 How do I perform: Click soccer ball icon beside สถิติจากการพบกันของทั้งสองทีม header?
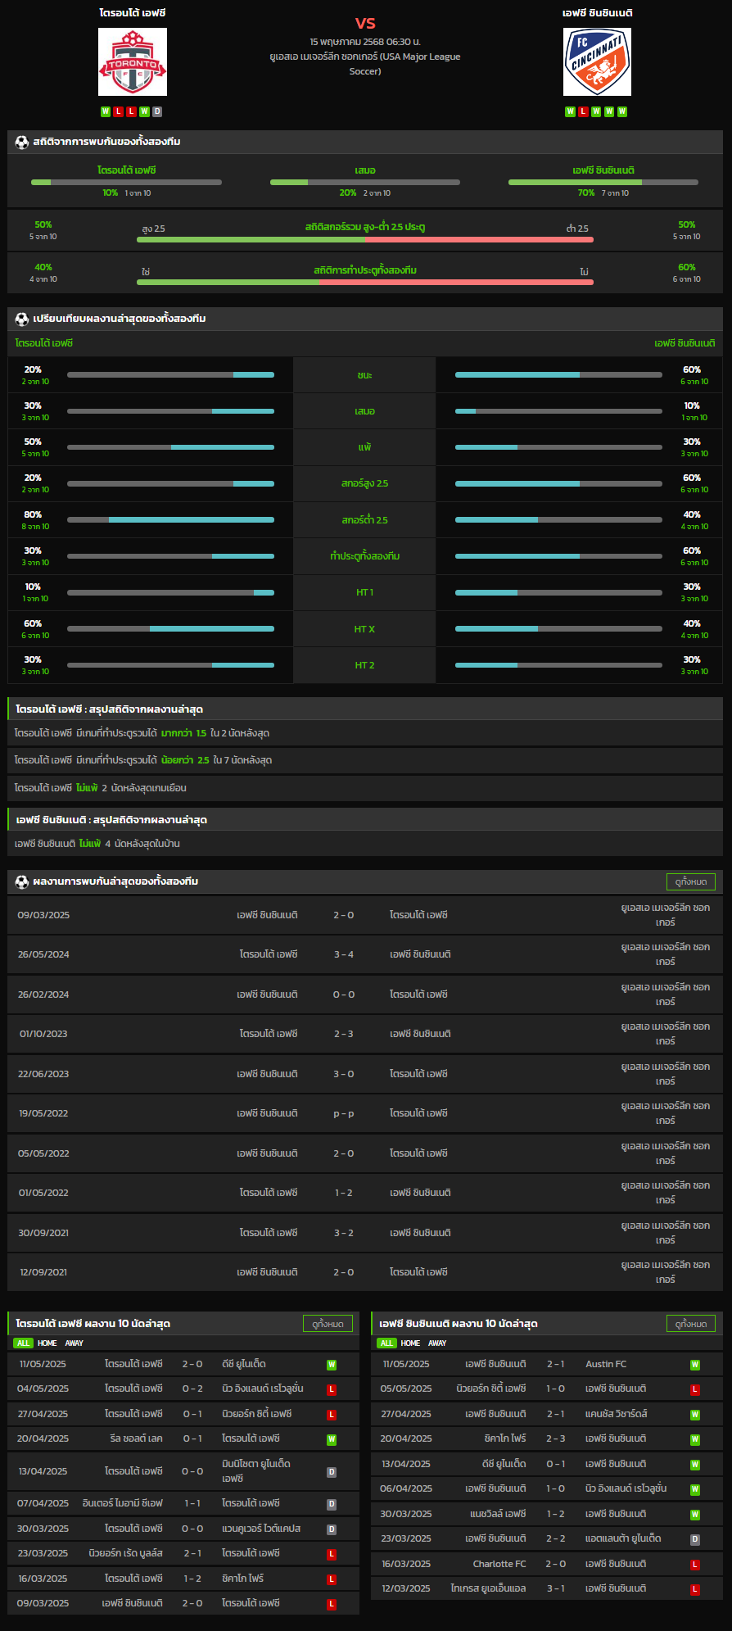[x=22, y=142]
